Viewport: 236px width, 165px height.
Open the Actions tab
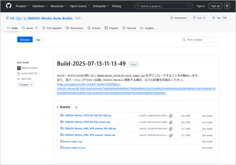click(x=94, y=28)
